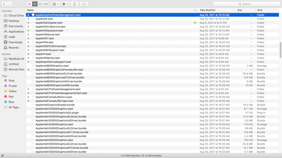Switch to cover flow view

click(x=46, y=4)
